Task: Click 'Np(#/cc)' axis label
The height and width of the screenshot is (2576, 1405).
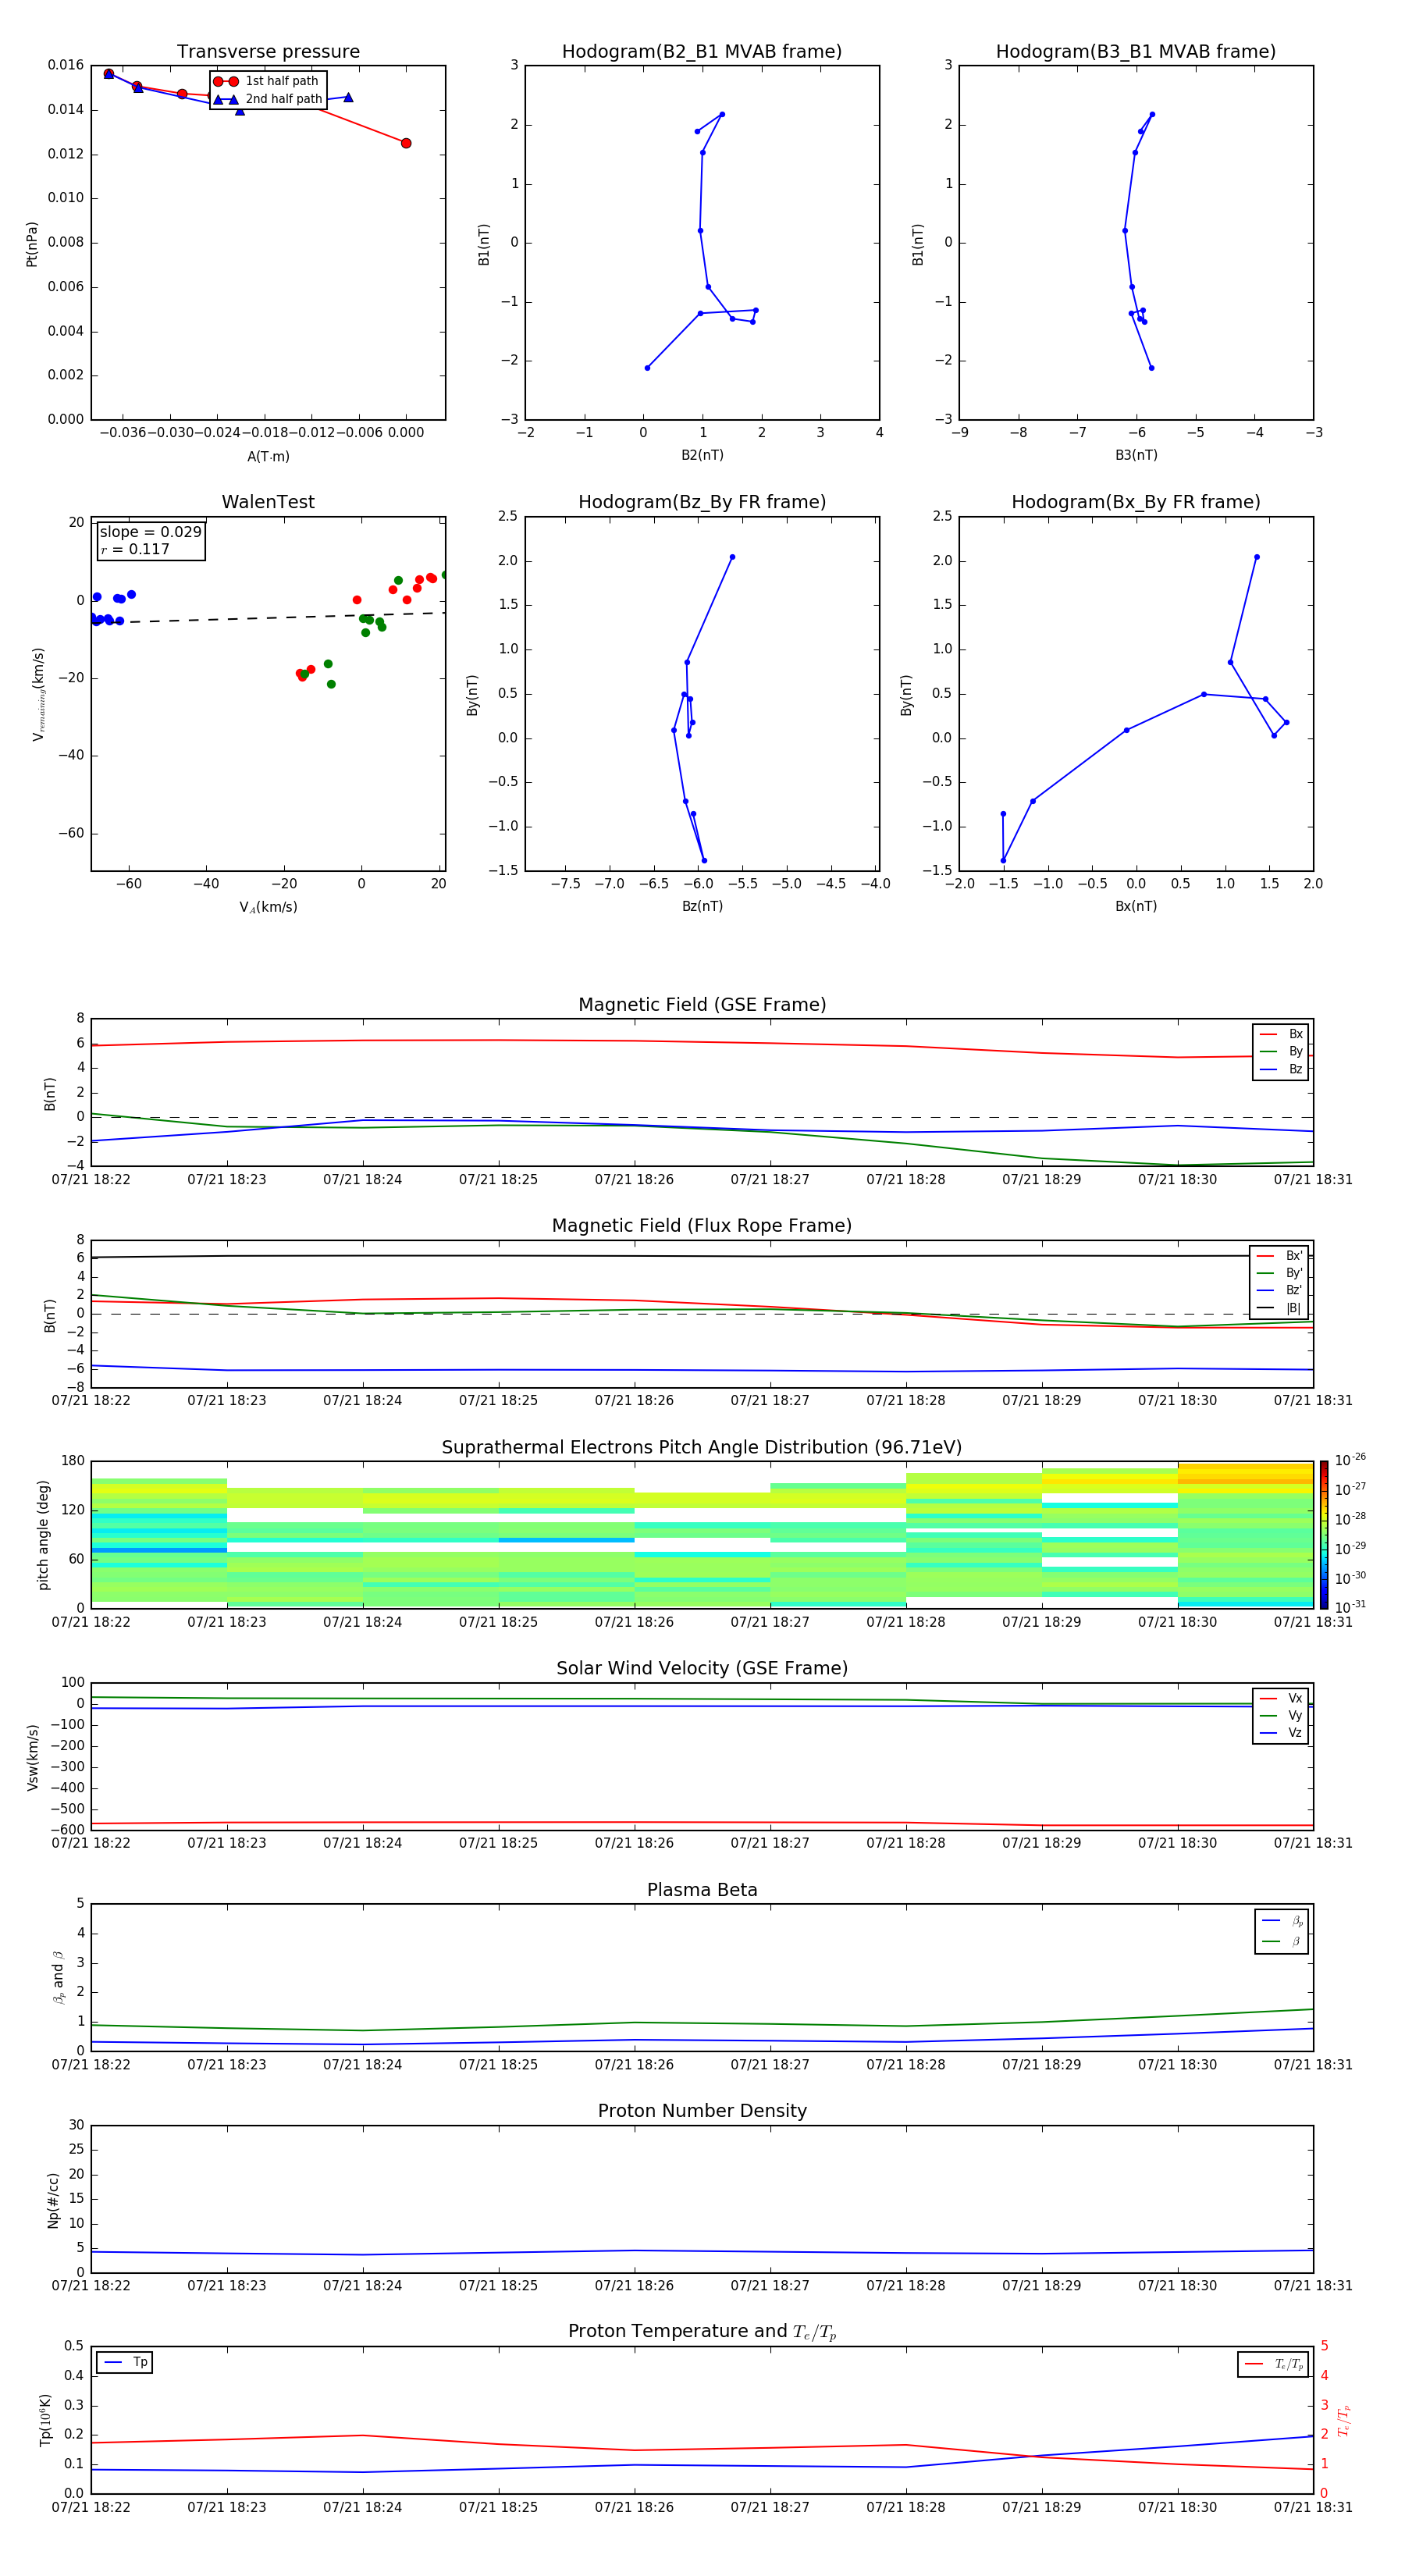Action: click(53, 2200)
